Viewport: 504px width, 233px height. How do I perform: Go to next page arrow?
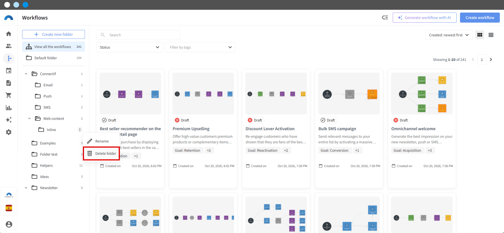click(491, 59)
